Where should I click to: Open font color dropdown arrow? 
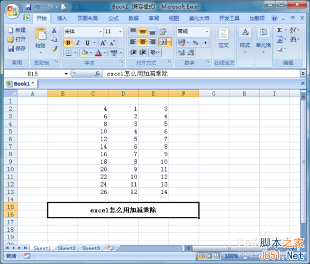(105, 53)
